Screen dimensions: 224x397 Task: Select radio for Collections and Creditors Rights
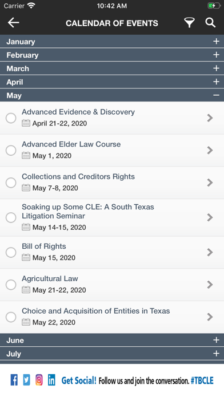11,183
